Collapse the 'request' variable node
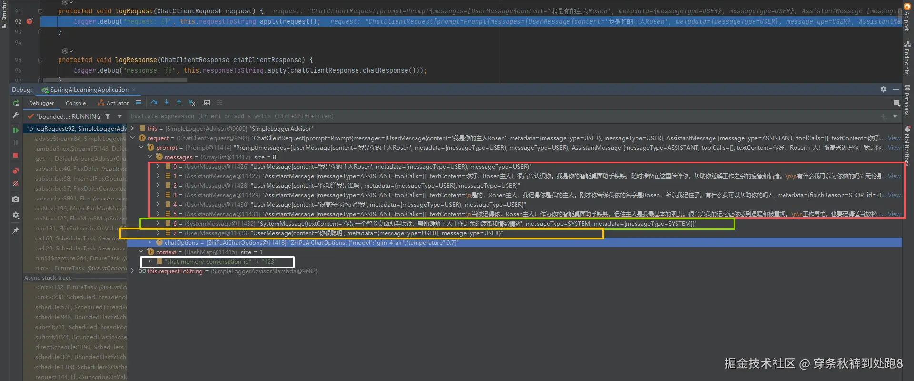 click(132, 138)
